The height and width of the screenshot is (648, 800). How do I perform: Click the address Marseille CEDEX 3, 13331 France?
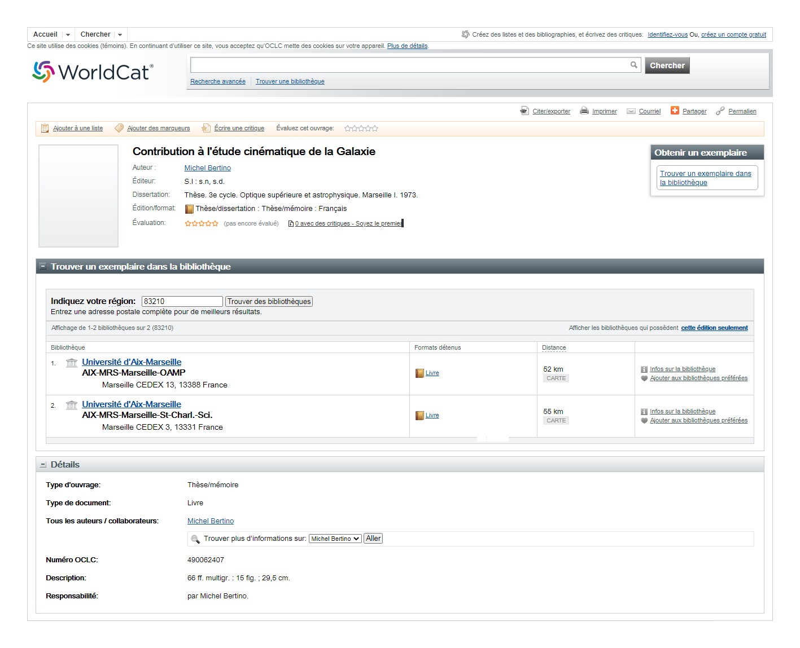[163, 427]
